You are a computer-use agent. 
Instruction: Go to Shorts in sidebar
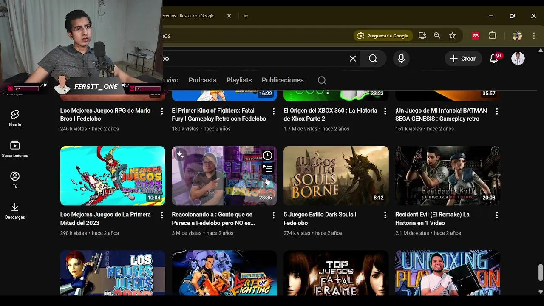click(x=15, y=118)
